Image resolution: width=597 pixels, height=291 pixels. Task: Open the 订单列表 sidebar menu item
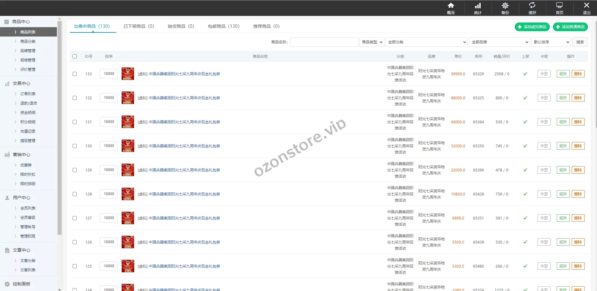(x=28, y=94)
